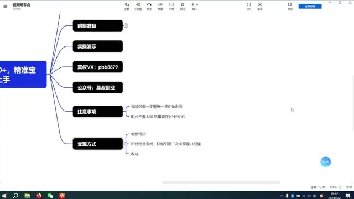Switch to Outline view in status bar

[349, 187]
